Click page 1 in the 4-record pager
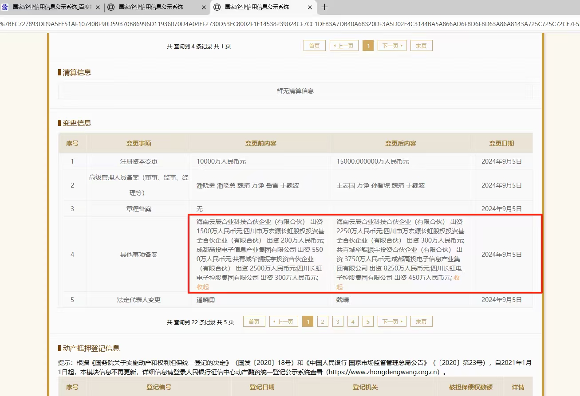580x396 pixels. (x=368, y=46)
